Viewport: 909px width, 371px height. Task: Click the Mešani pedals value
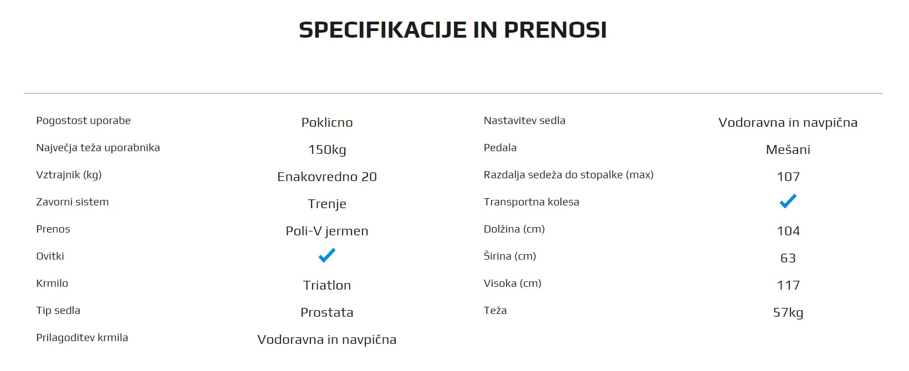pyautogui.click(x=788, y=150)
